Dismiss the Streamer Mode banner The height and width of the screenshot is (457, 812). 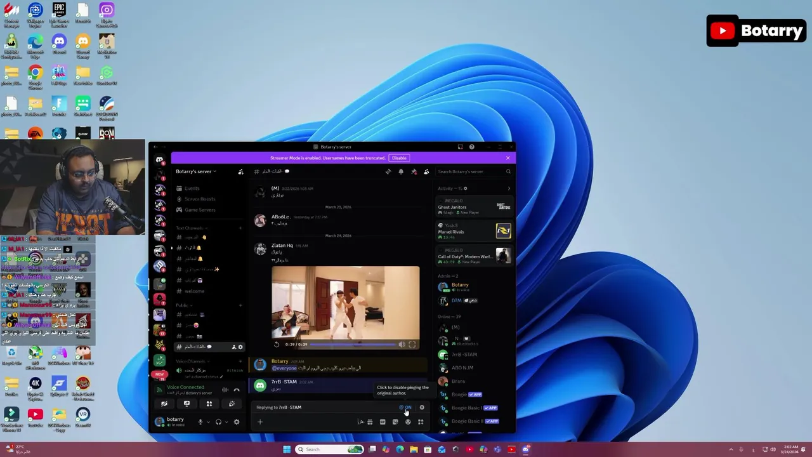[507, 158]
